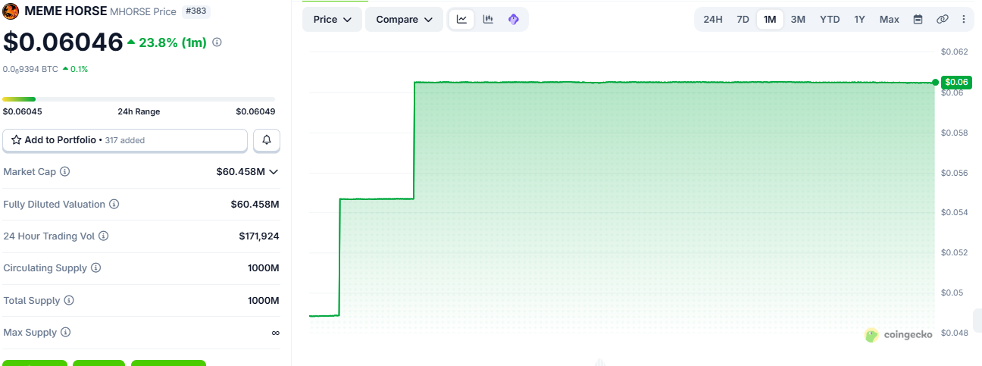Click the $0.06049 range high value

tap(255, 111)
